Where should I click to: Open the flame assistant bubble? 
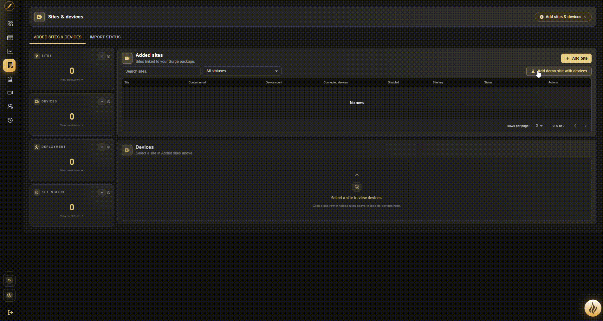tap(593, 308)
